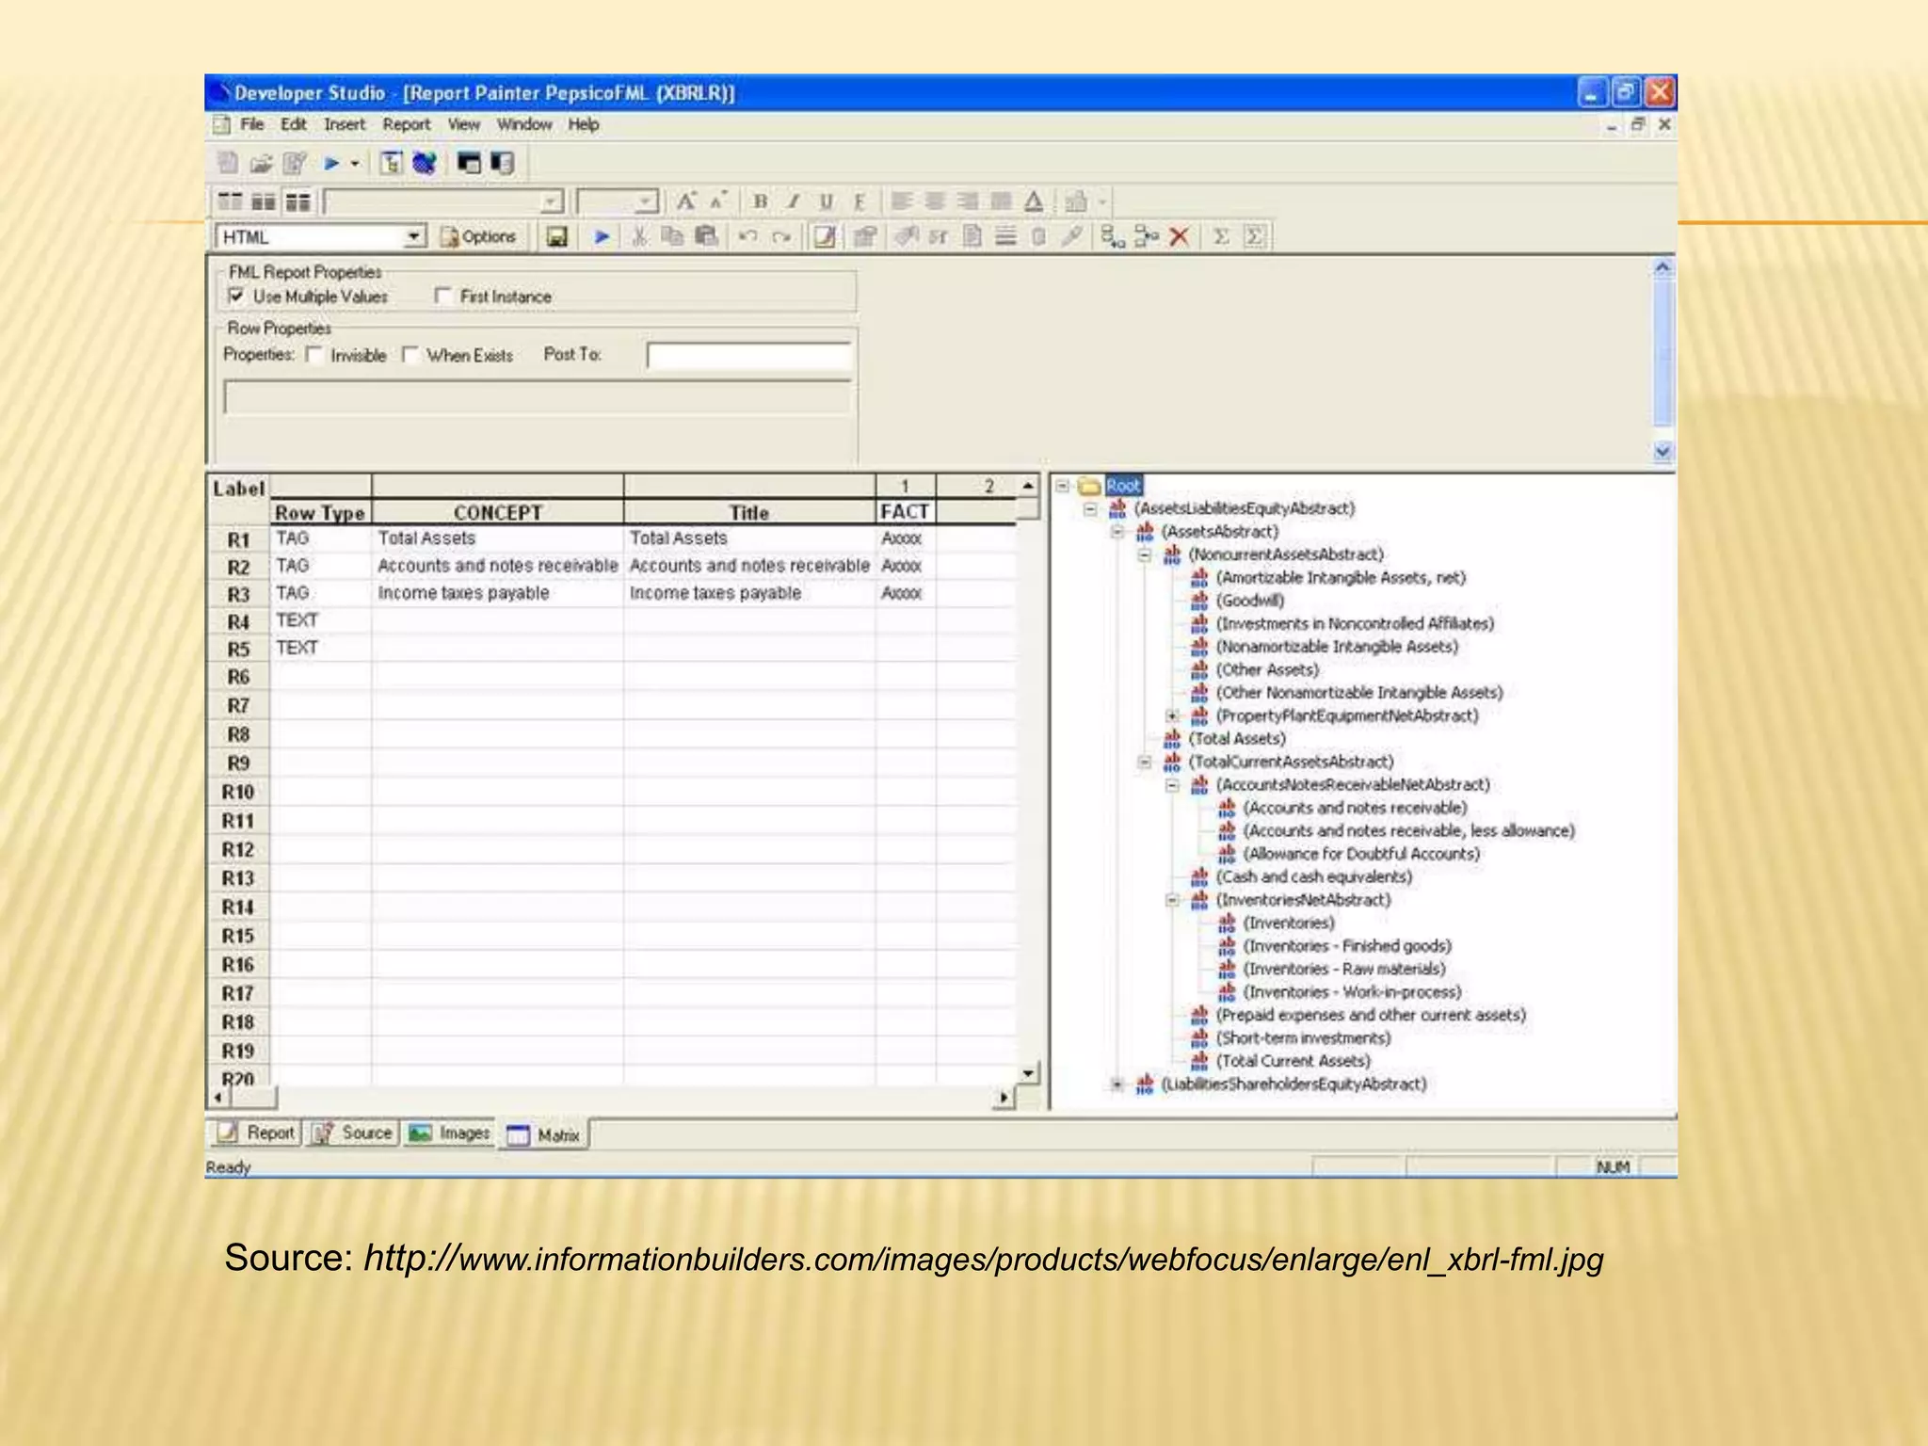Uncheck Use Multiple Values checkbox
This screenshot has width=1928, height=1446.
236,297
